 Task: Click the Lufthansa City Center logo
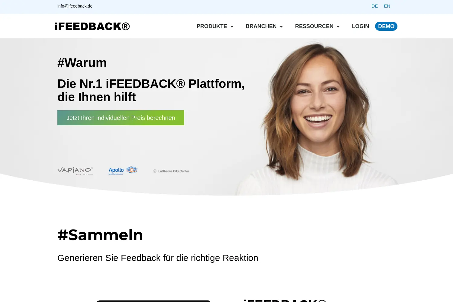pos(171,171)
